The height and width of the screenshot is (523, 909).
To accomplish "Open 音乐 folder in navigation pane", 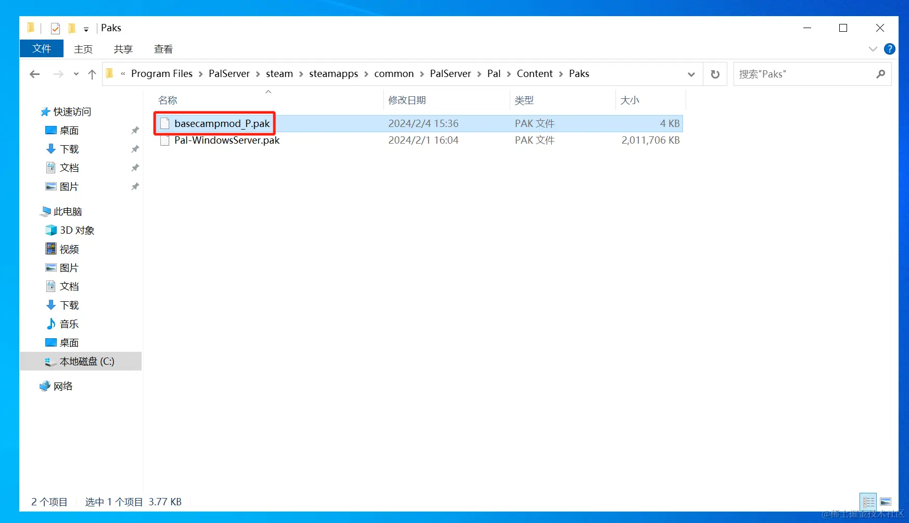I will click(69, 324).
